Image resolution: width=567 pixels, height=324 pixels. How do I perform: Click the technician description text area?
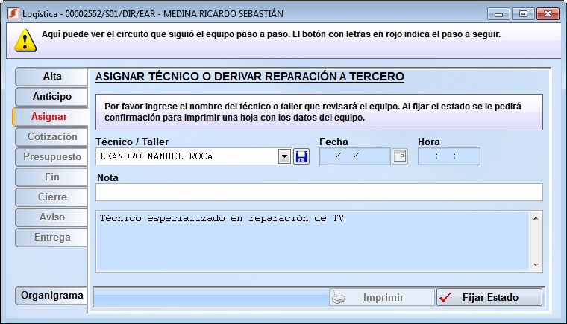point(313,241)
